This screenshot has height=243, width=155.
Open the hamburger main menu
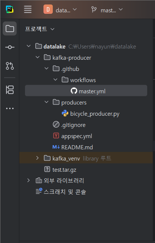28,9
